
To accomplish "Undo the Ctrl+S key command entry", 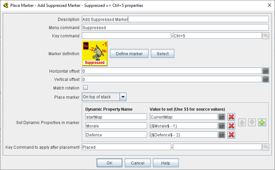I will tap(265, 36).
